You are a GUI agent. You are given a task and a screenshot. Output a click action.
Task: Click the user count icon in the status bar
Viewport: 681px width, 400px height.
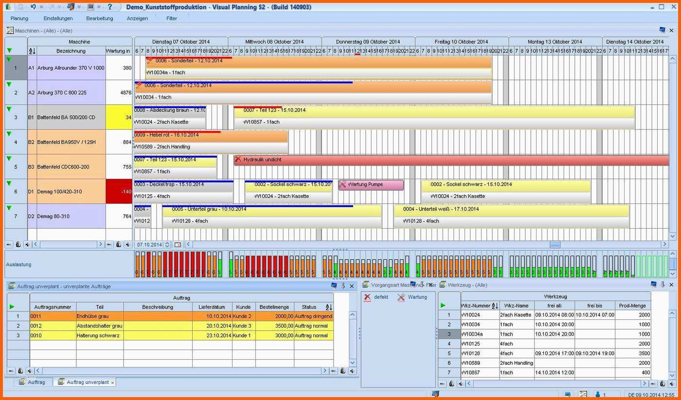(x=598, y=395)
